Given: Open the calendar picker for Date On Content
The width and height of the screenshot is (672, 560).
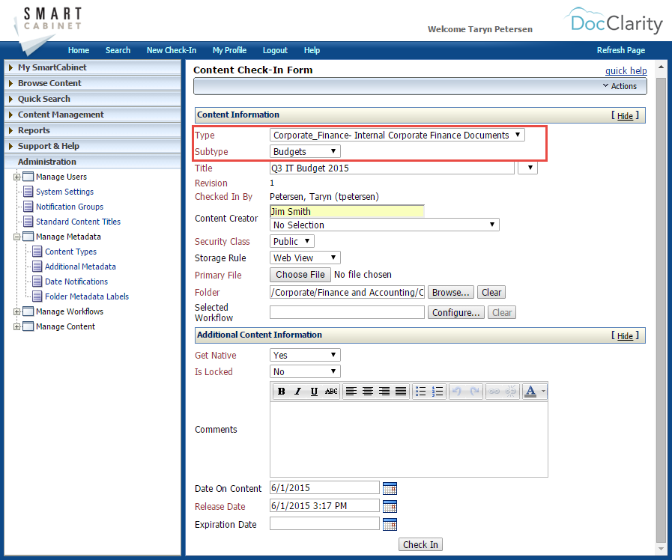Looking at the screenshot, I should (390, 487).
